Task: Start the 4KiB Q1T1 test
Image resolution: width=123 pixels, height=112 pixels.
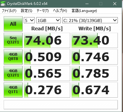Action: tap(13, 90)
